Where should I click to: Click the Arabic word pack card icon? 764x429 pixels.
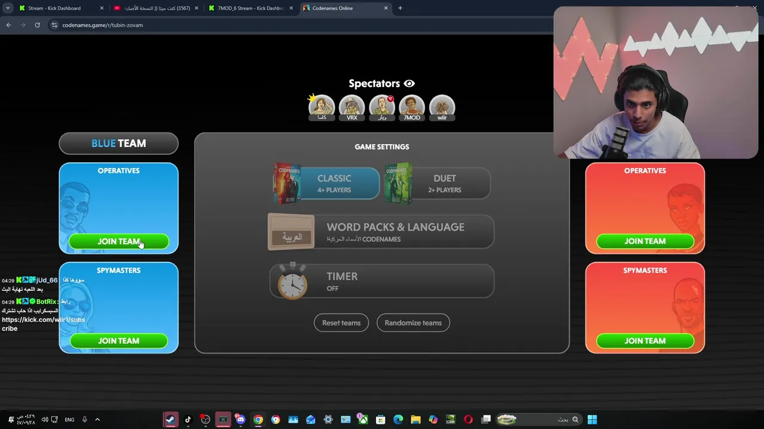click(x=291, y=232)
